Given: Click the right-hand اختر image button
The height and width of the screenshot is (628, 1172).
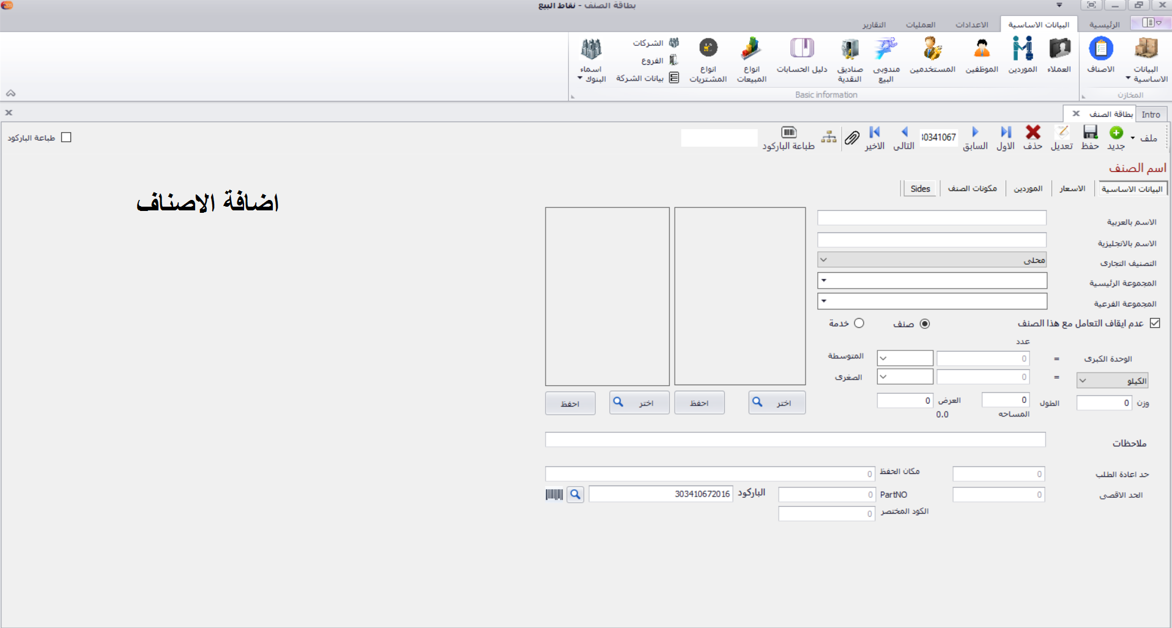Looking at the screenshot, I should [777, 403].
